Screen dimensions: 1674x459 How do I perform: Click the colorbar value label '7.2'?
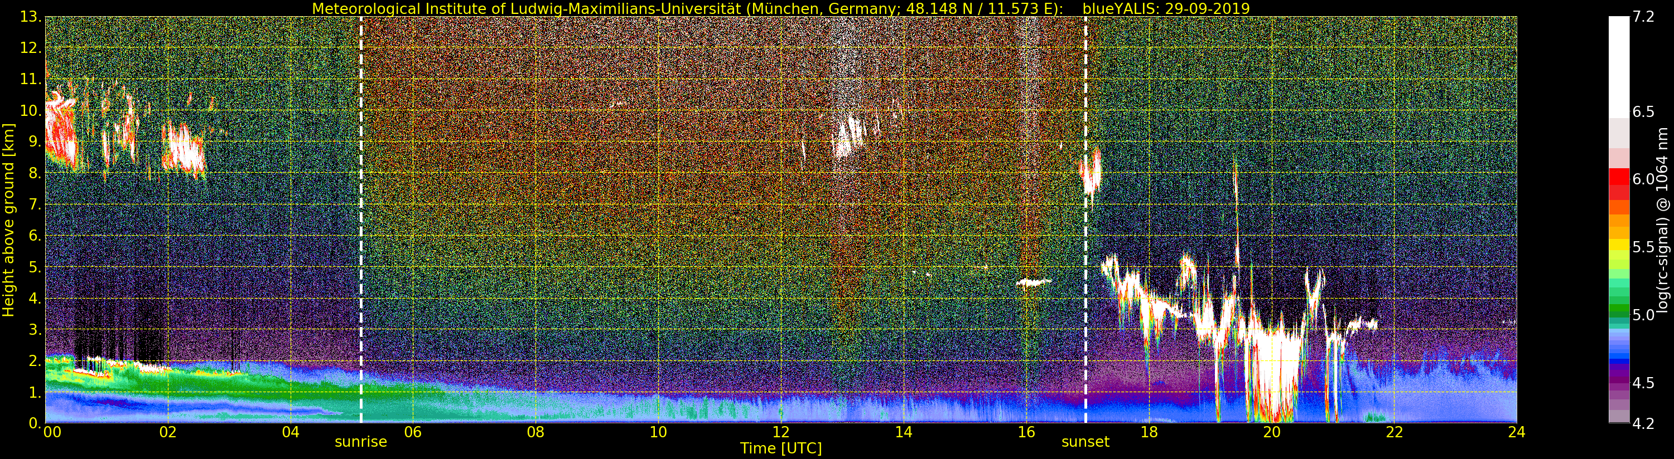click(1643, 17)
